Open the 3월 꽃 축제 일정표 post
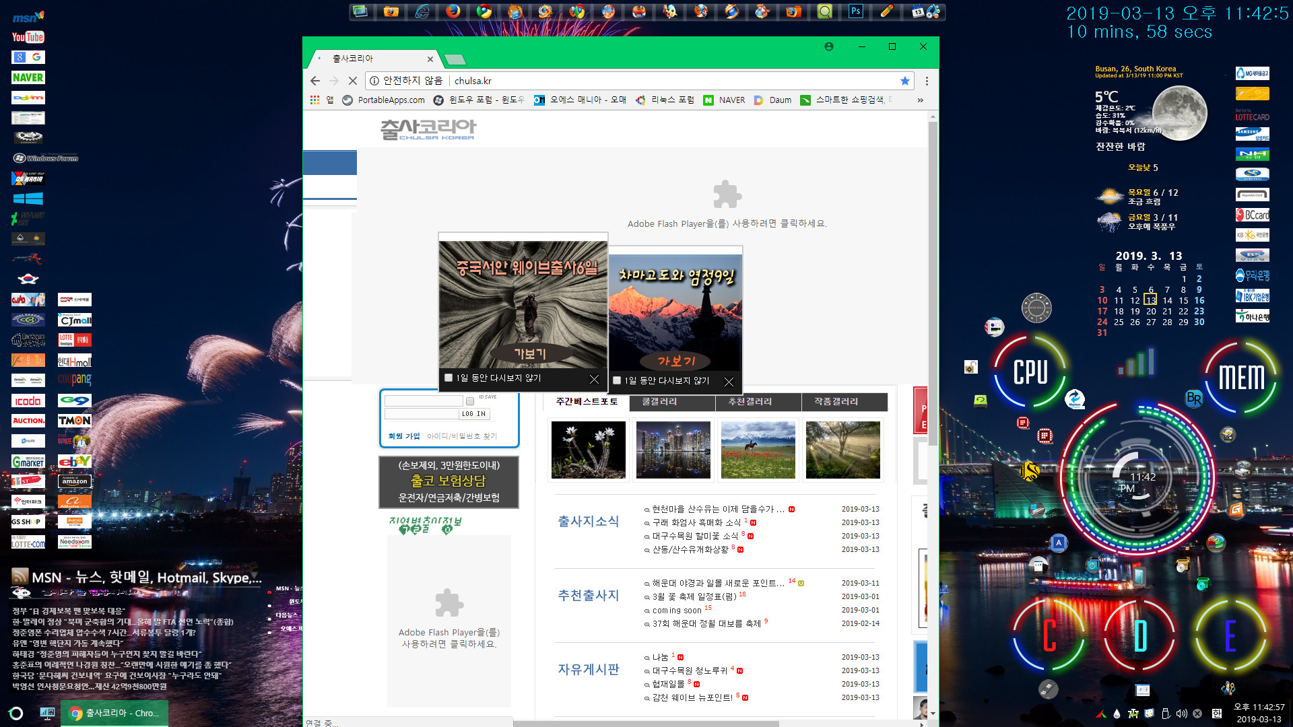The image size is (1293, 727). point(694,596)
